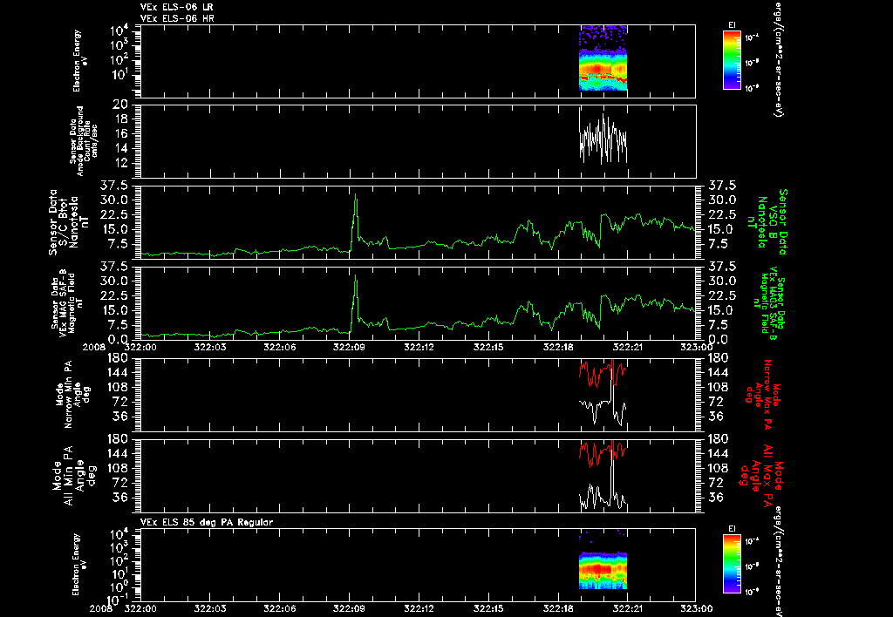
Task: Click the '12' tick on count rate axis
Action: coord(120,163)
